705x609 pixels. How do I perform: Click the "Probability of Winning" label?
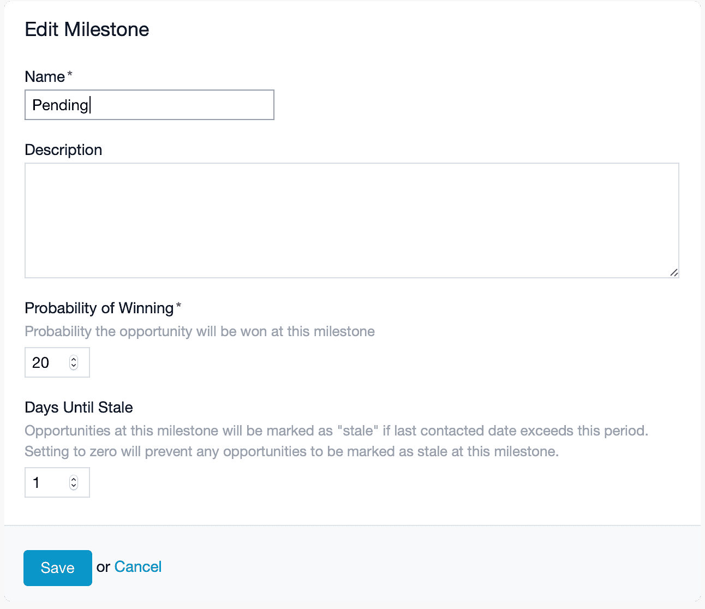[x=99, y=308]
